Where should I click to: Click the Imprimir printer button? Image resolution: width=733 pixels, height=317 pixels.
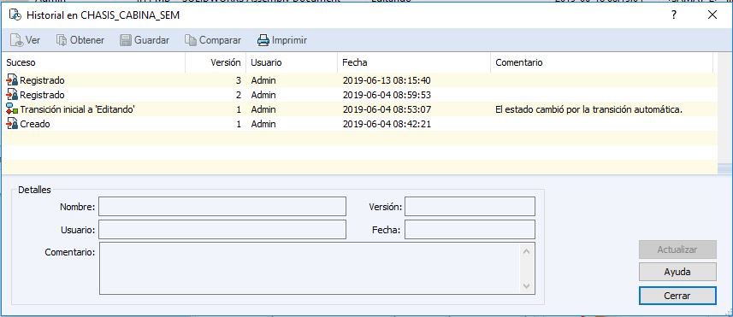[282, 40]
